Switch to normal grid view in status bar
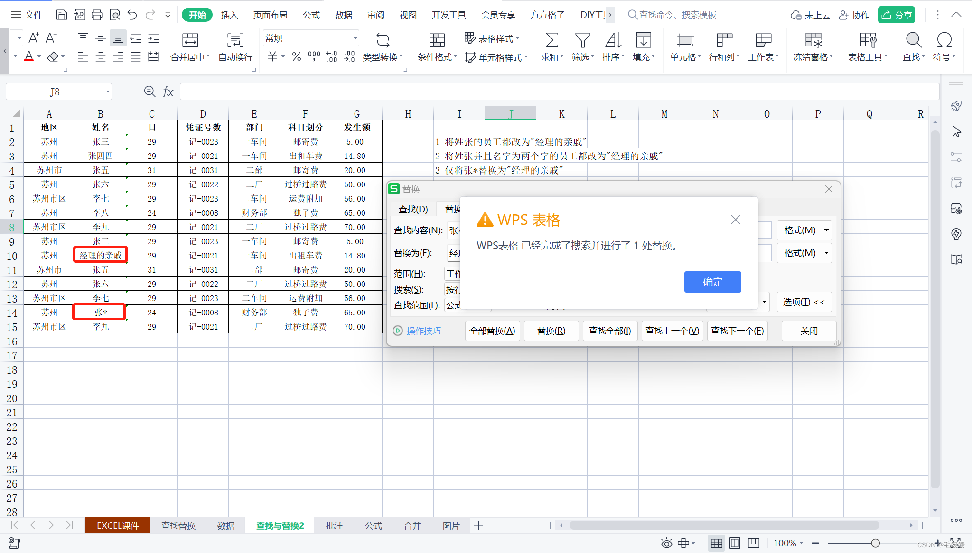Screen dimensions: 972x553 point(716,543)
